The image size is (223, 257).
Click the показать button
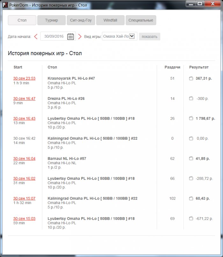[x=149, y=37]
